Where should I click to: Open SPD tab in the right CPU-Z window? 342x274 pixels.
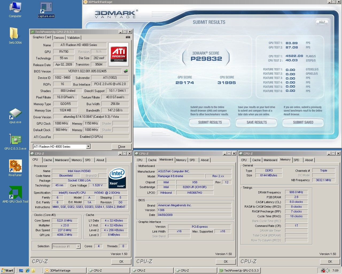point(296,160)
